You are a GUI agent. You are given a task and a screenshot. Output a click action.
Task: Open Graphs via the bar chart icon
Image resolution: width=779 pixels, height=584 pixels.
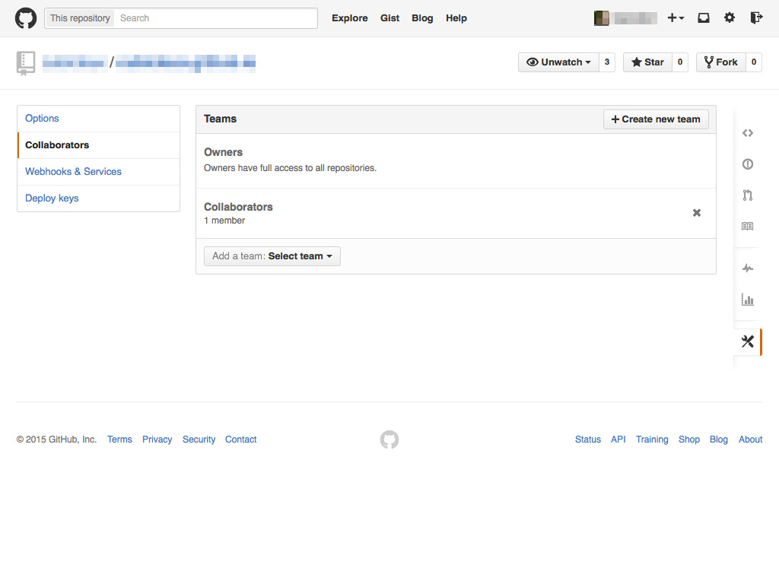(x=747, y=300)
